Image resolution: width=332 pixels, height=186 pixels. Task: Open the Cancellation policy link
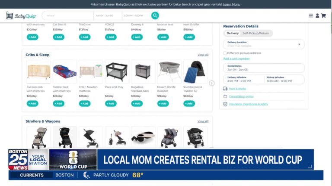point(241,96)
